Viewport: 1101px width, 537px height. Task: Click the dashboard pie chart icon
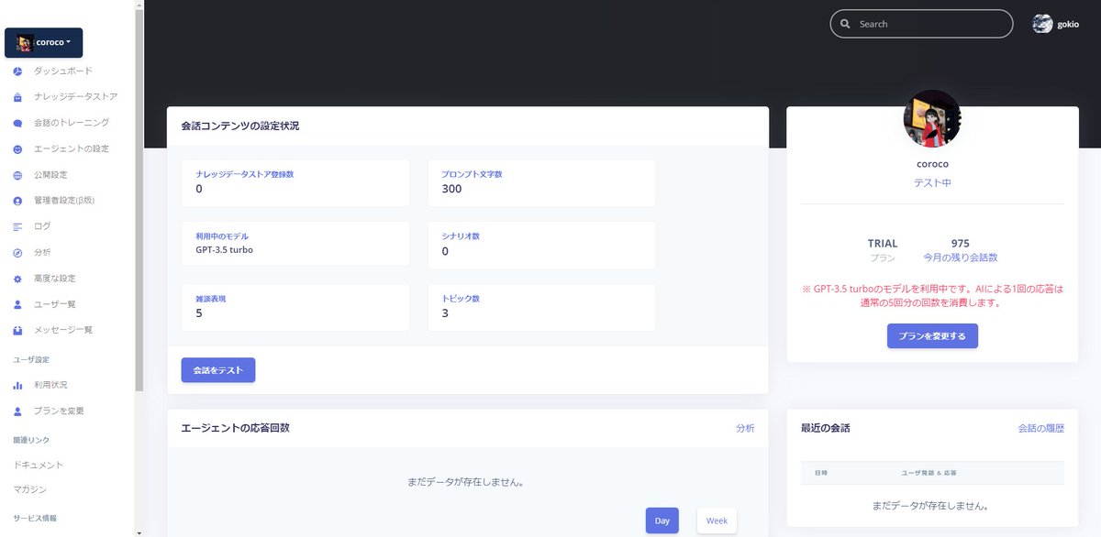17,71
